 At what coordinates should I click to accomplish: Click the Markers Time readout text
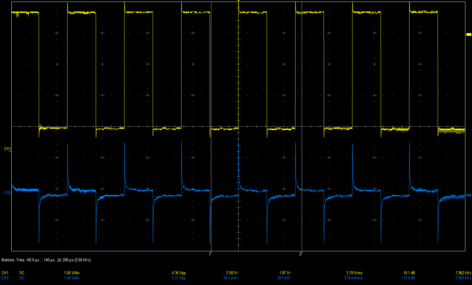[x=46, y=260]
